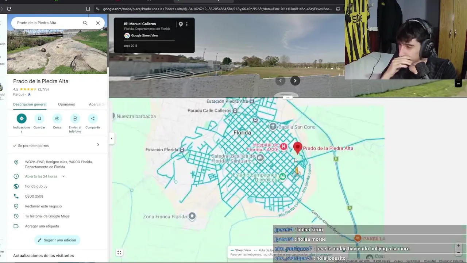Collapse the side panel arrow
467x263 pixels.
click(112, 138)
